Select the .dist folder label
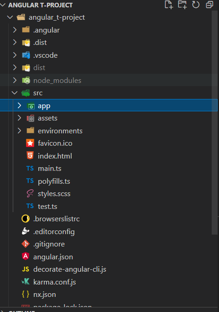 (40, 43)
